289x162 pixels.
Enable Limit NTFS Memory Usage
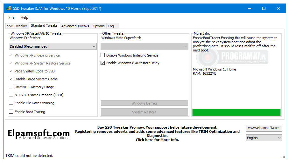tap(11, 87)
